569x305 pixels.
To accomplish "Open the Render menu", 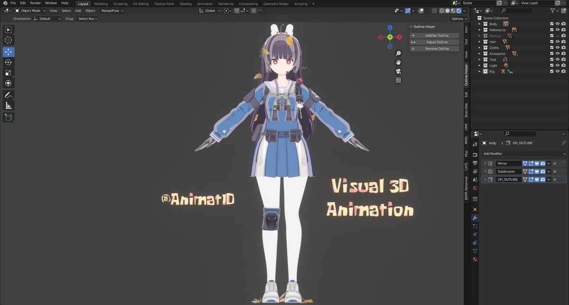I will (36, 3).
